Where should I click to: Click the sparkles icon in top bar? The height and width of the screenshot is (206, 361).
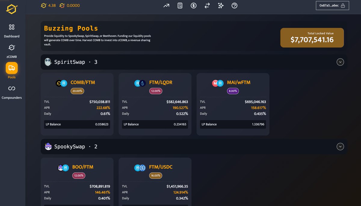[x=221, y=6]
